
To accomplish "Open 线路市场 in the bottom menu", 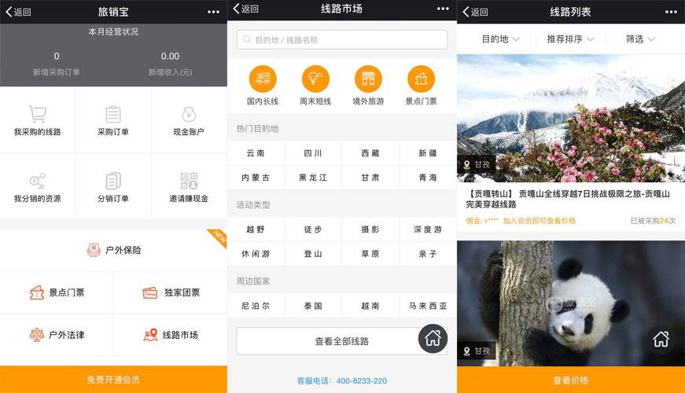I will (171, 335).
